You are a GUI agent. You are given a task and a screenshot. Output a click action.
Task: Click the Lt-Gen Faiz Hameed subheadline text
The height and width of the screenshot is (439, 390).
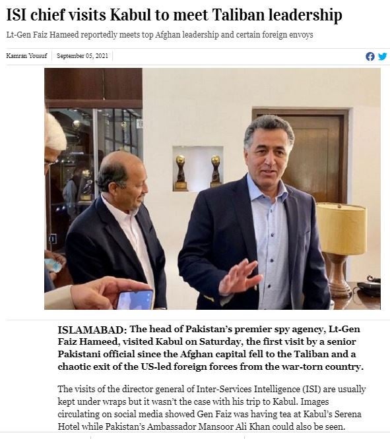(x=160, y=35)
